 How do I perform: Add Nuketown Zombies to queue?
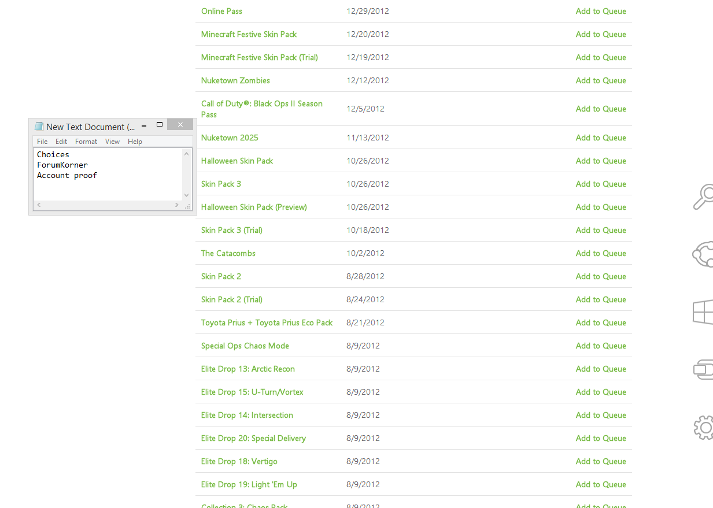601,80
